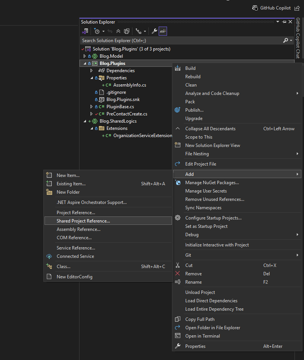Viewport: 304px width, 360px height.
Task: Choose New Item... in Add submenu
Action: coord(108,175)
